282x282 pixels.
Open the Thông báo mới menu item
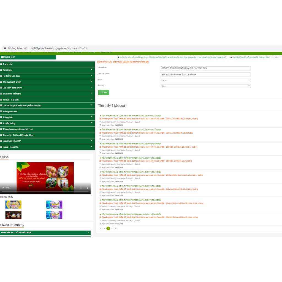point(47,112)
